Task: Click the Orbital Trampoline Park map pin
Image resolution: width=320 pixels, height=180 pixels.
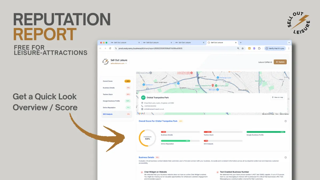Action: 213,86
